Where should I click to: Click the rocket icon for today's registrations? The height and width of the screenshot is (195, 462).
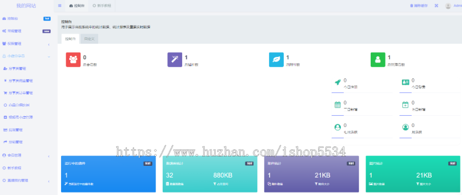pyautogui.click(x=338, y=82)
